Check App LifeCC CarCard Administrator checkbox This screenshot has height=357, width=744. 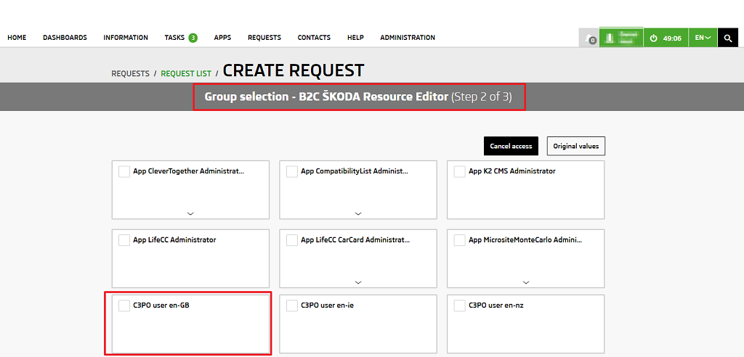click(x=292, y=240)
